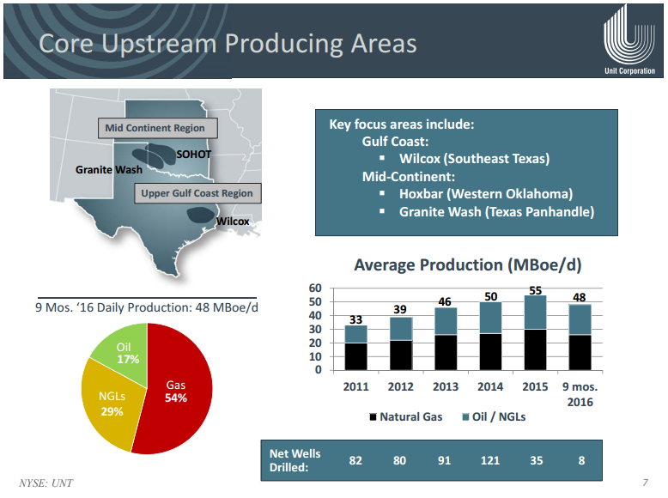
Task: Select the 2015 bar showing 55
Action: (x=535, y=333)
